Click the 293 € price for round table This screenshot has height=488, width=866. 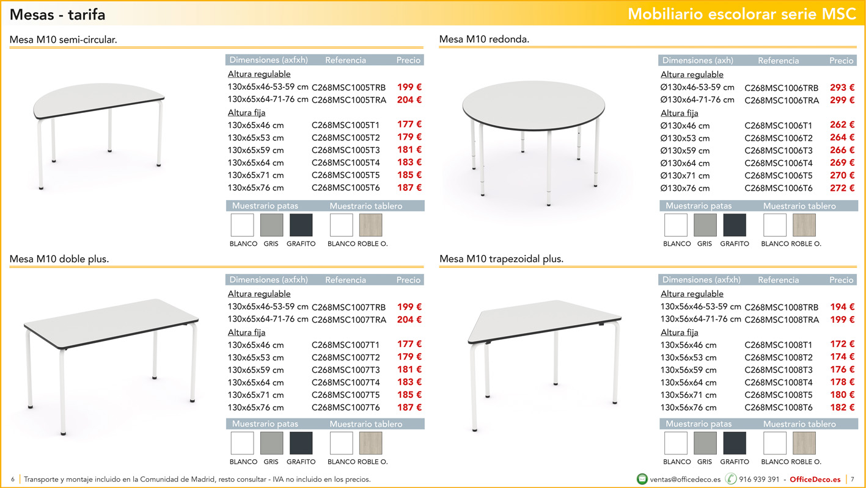tap(842, 87)
